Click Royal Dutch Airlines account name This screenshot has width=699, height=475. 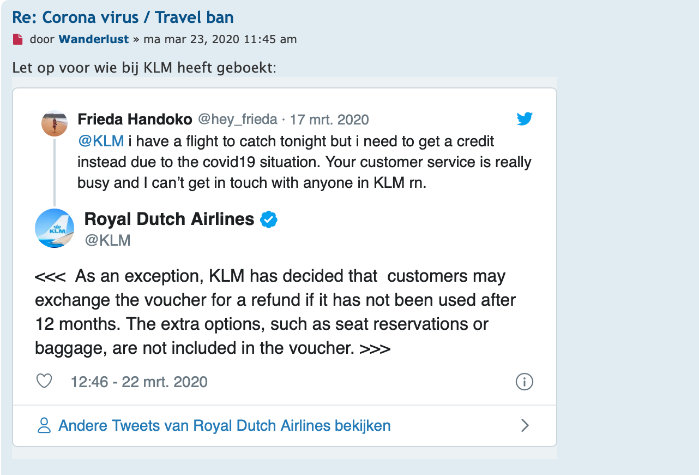(x=170, y=219)
